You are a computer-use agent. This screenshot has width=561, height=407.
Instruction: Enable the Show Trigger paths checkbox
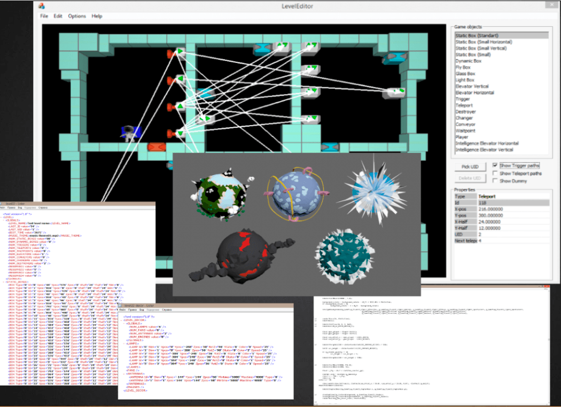495,165
